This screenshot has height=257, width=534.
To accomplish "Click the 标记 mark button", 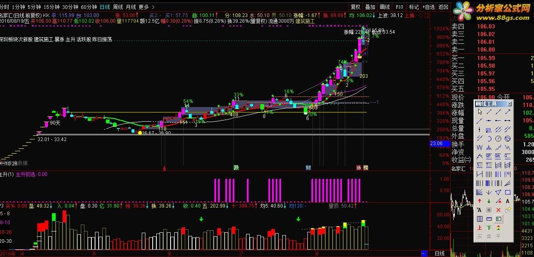I will (x=414, y=7).
